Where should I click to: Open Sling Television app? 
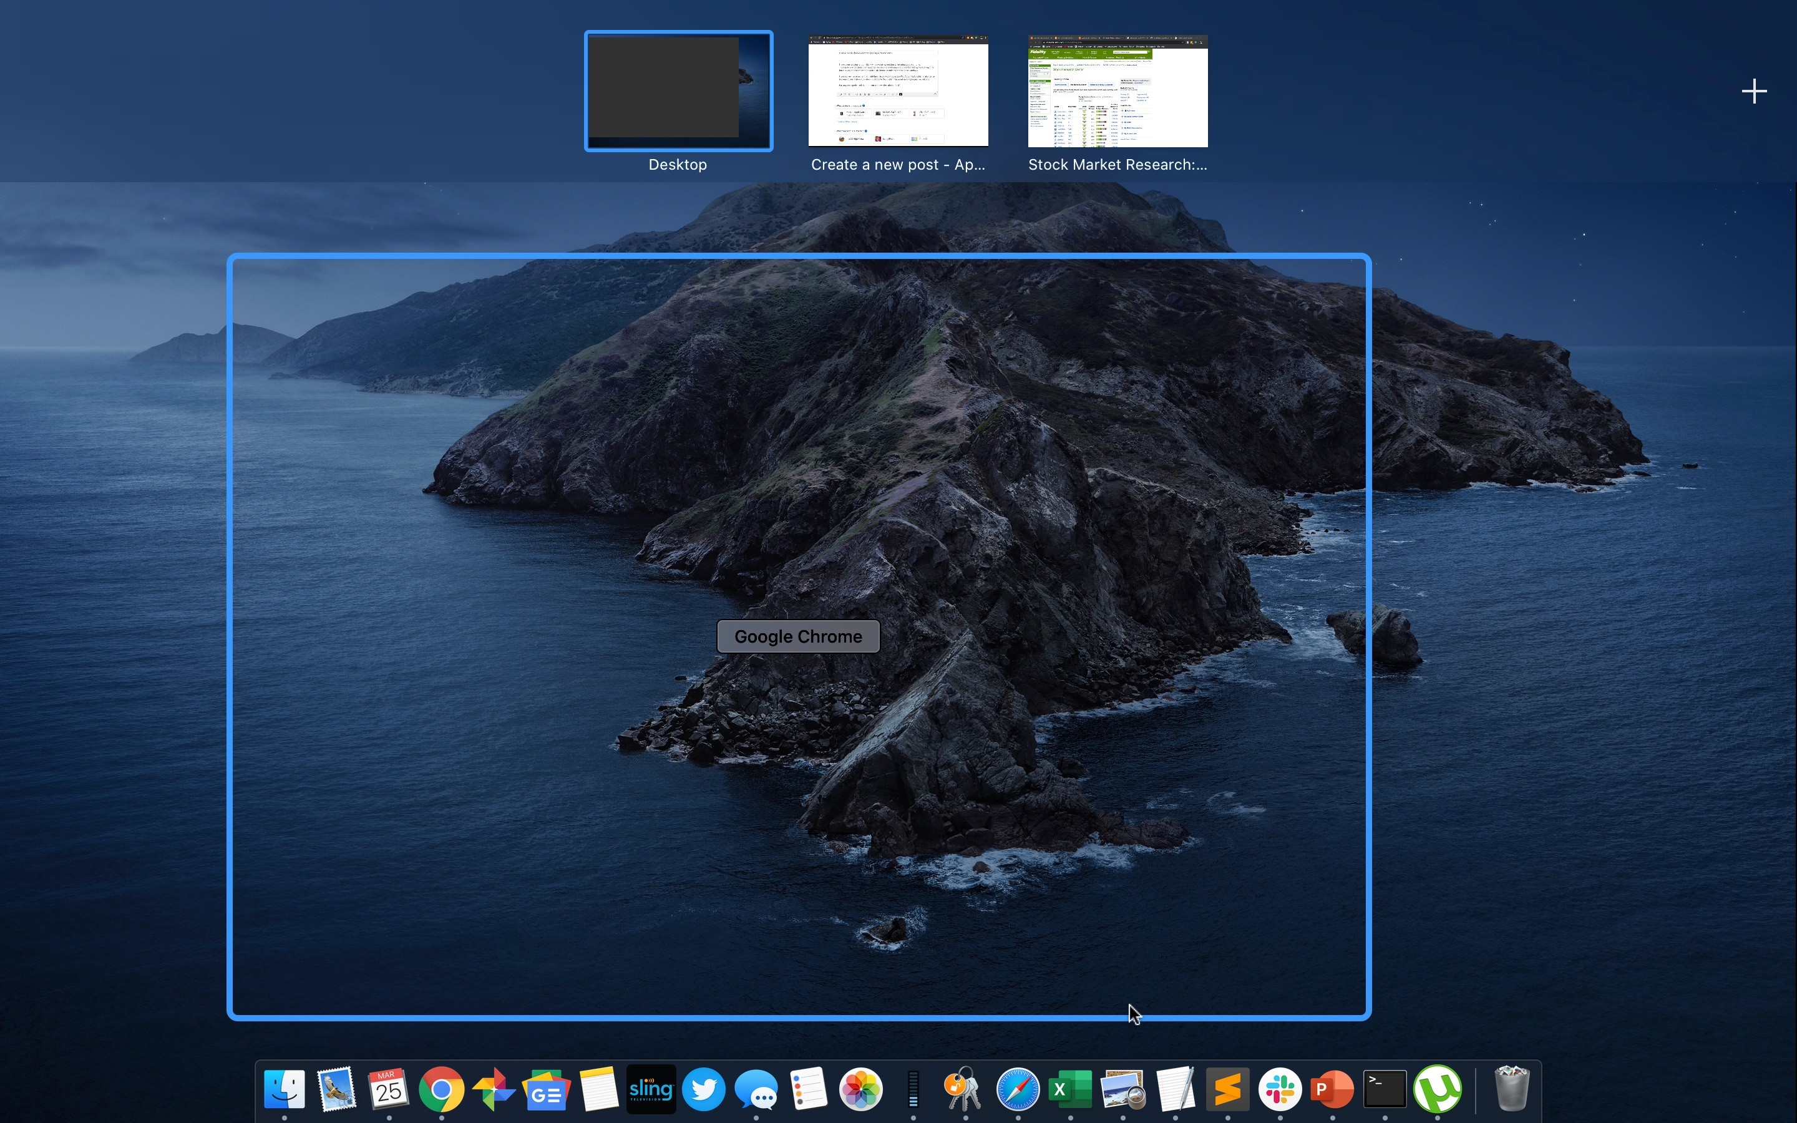click(651, 1089)
